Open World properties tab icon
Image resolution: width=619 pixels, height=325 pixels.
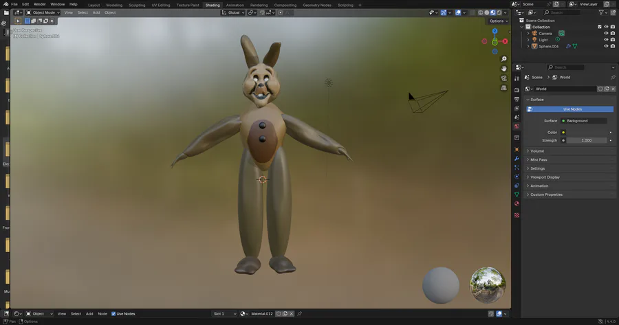(x=517, y=126)
